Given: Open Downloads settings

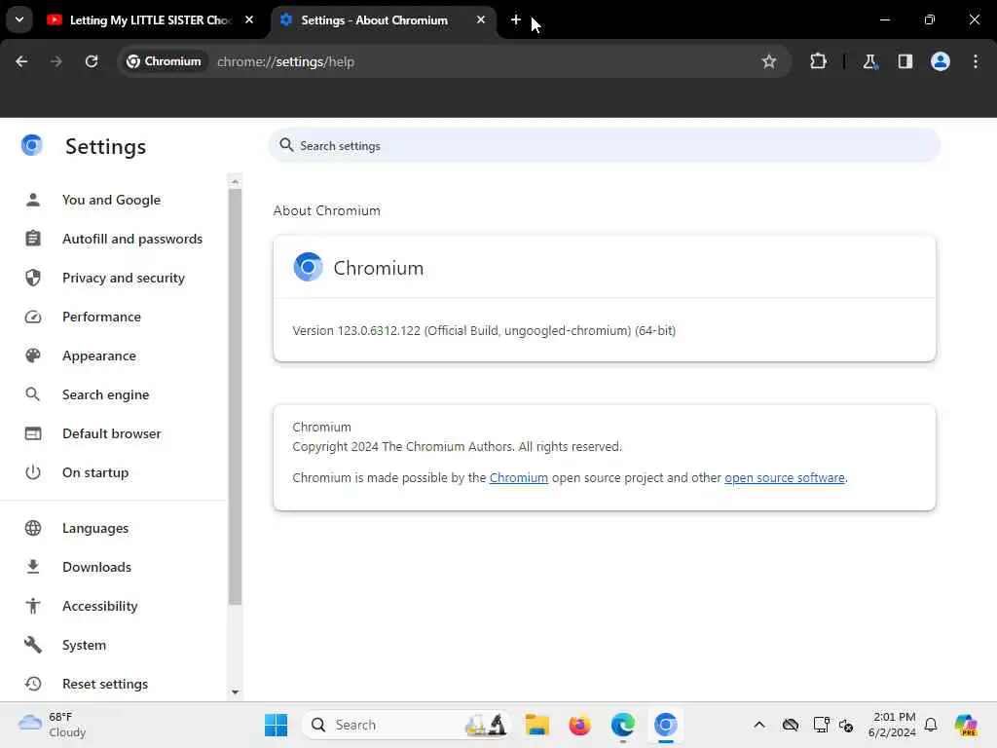Looking at the screenshot, I should [x=111, y=568].
